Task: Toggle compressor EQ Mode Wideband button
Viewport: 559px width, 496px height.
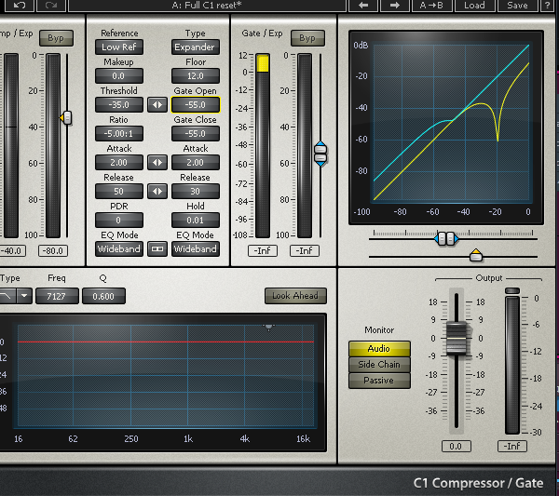Action: click(119, 248)
